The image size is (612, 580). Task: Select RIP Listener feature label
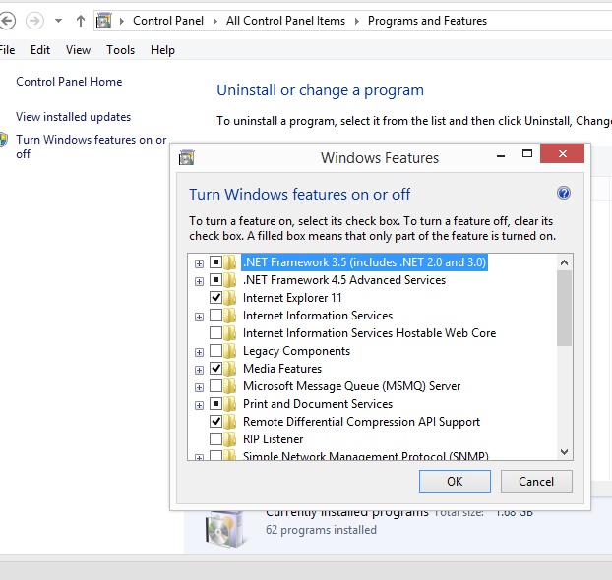273,439
